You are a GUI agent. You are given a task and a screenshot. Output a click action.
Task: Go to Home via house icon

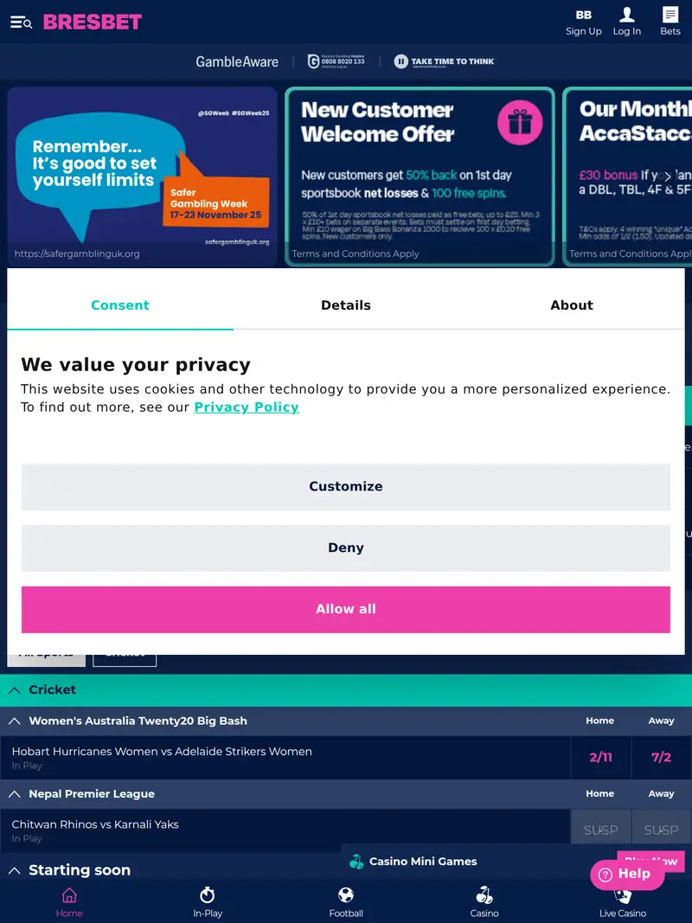(69, 895)
